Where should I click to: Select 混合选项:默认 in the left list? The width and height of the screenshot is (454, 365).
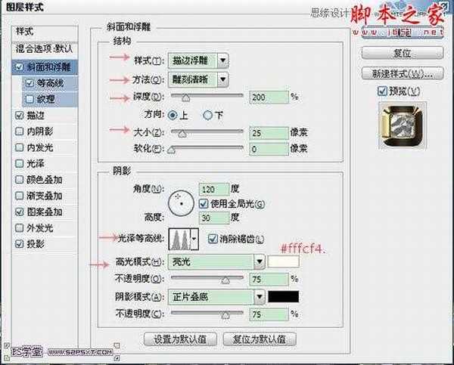(x=45, y=48)
